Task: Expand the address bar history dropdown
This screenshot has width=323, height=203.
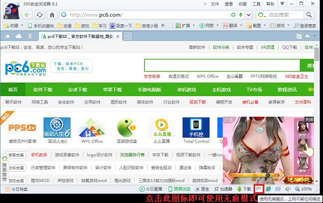Action: 249,15
